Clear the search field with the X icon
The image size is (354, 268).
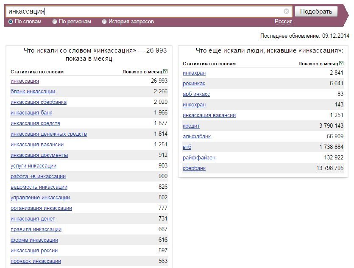(286, 11)
